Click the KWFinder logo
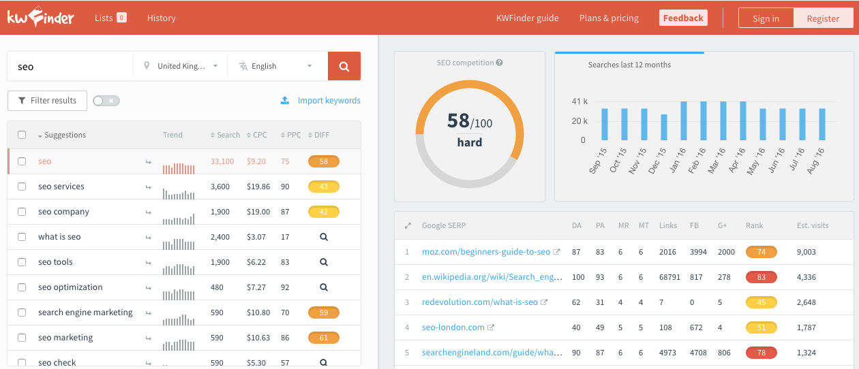This screenshot has height=369, width=859. (41, 18)
